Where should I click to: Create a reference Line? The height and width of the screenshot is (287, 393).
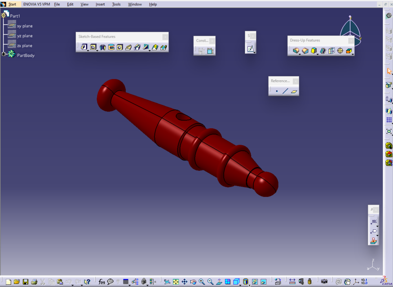(x=285, y=91)
